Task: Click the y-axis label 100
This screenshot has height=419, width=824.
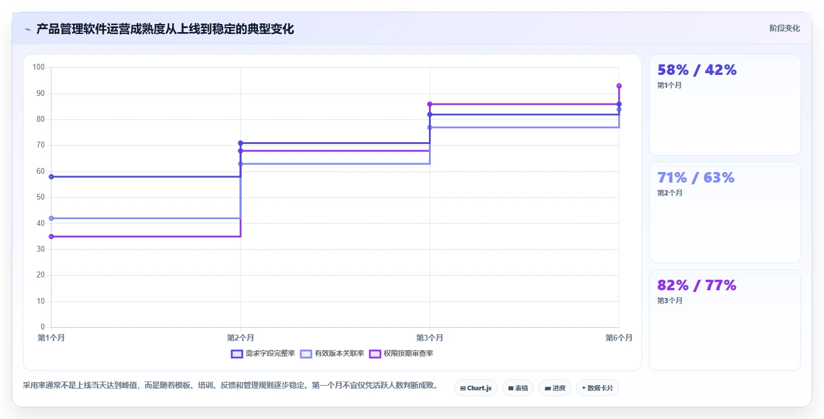Action: [x=39, y=67]
